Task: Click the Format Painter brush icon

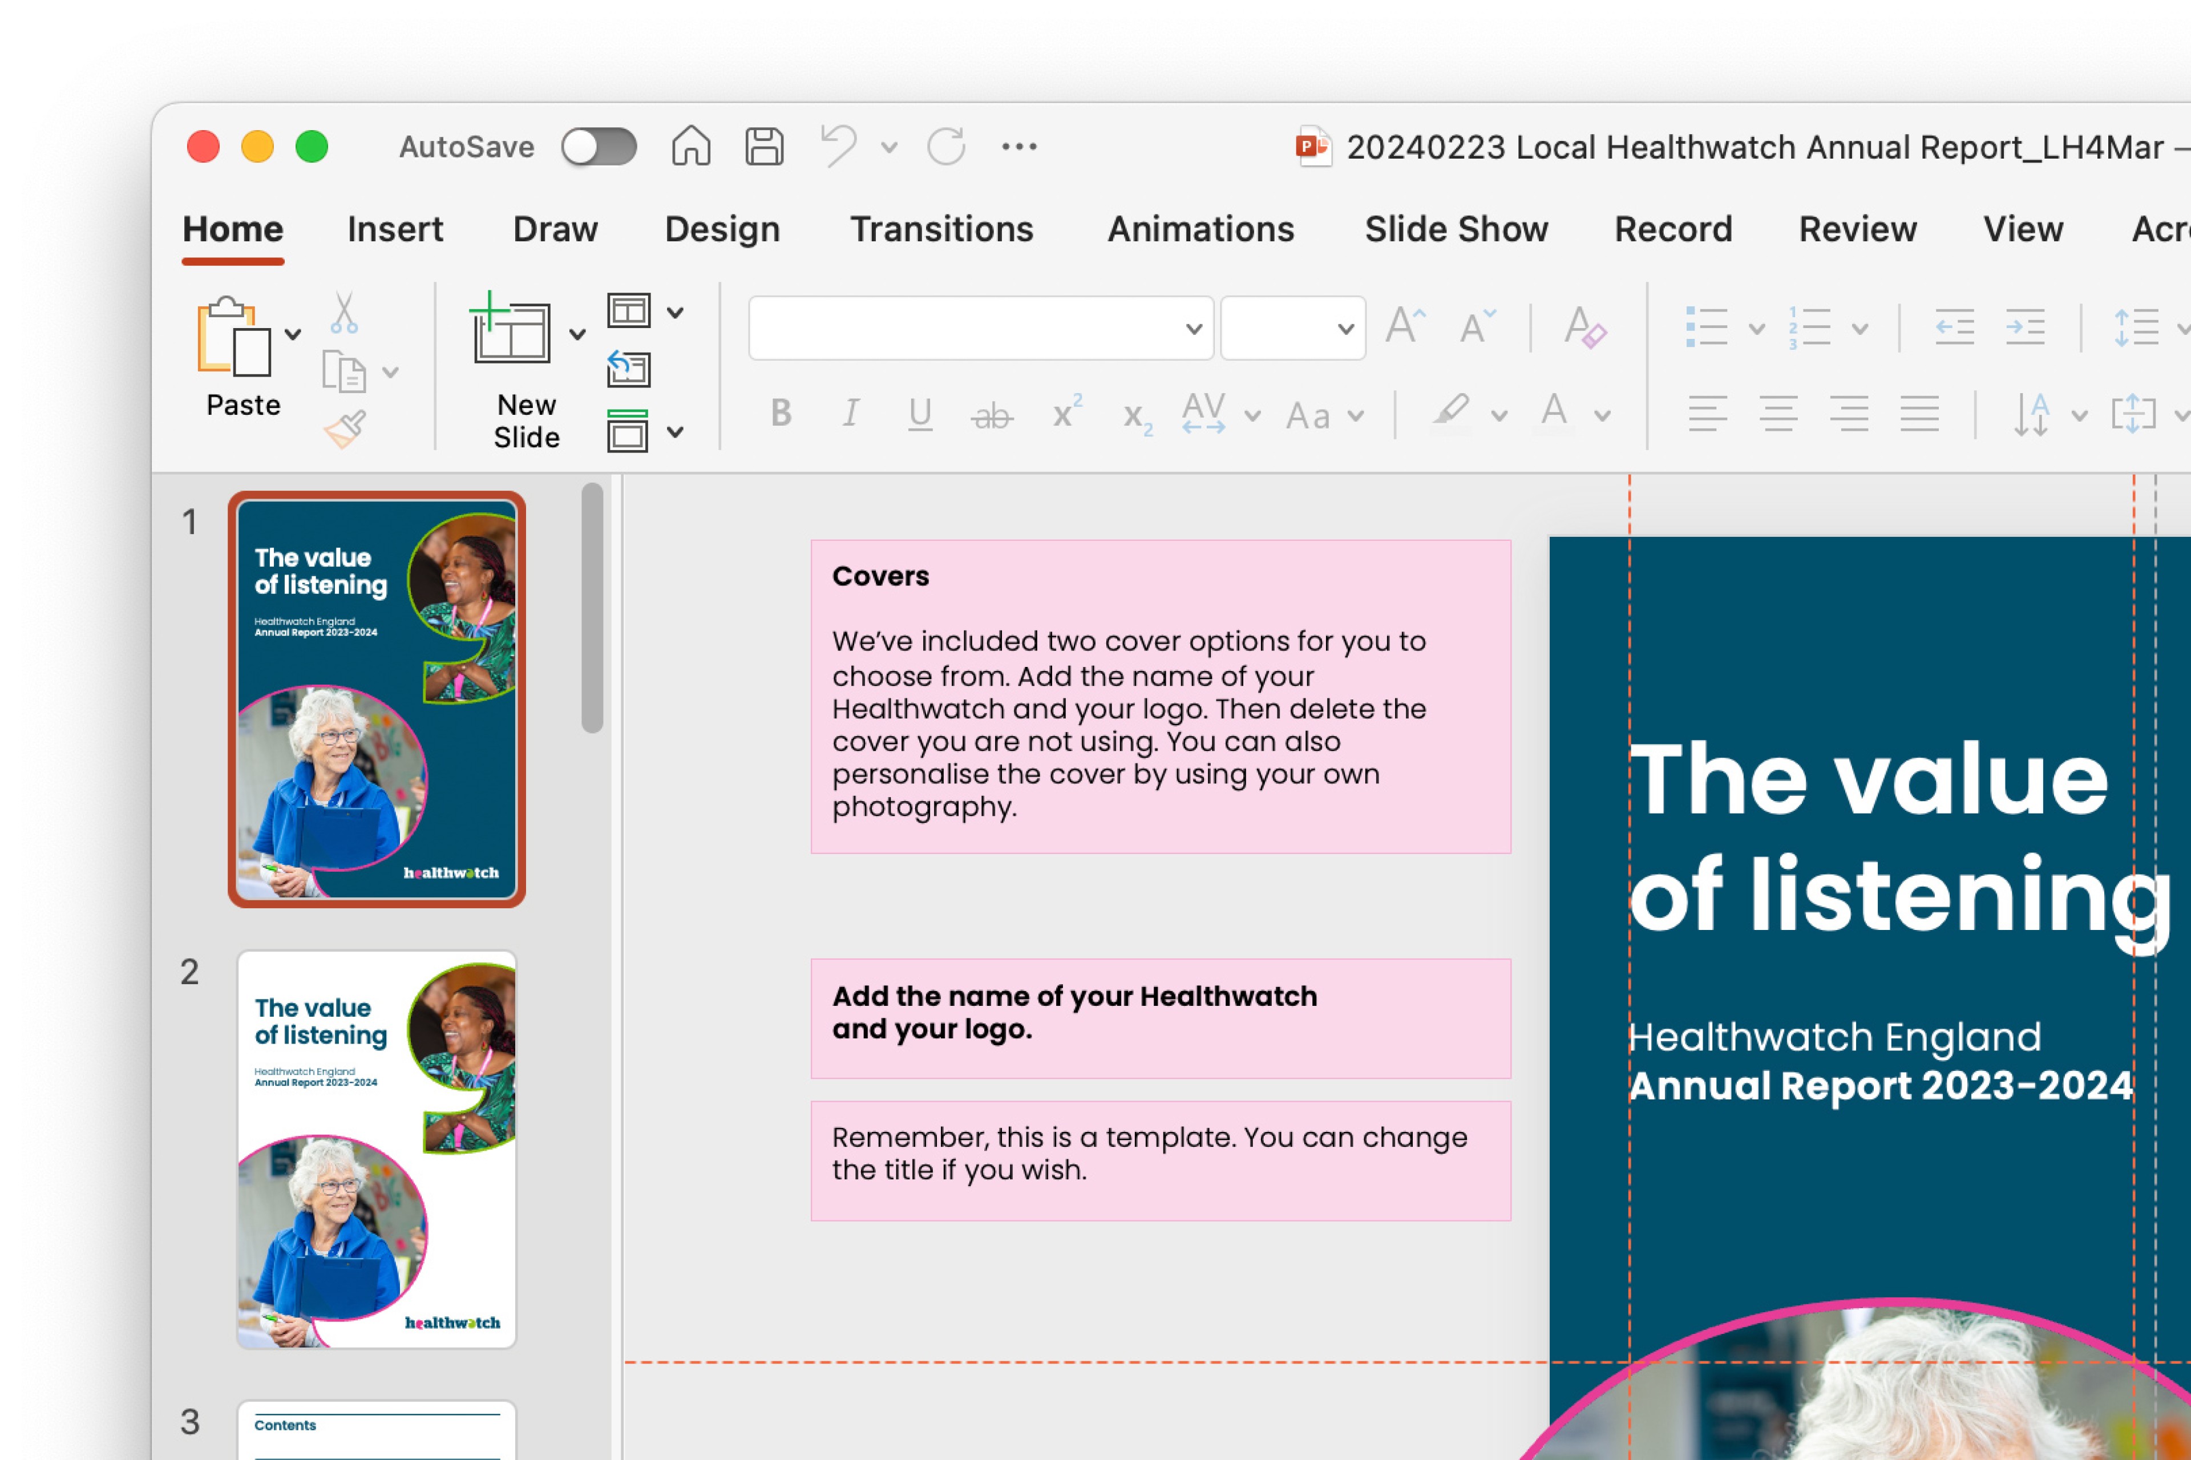Action: coord(345,429)
